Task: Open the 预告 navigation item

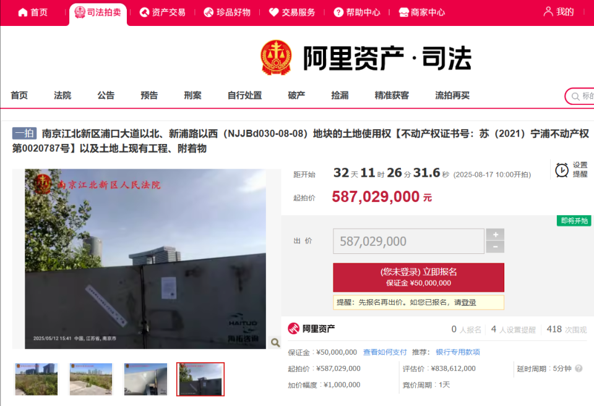Action: 149,95
